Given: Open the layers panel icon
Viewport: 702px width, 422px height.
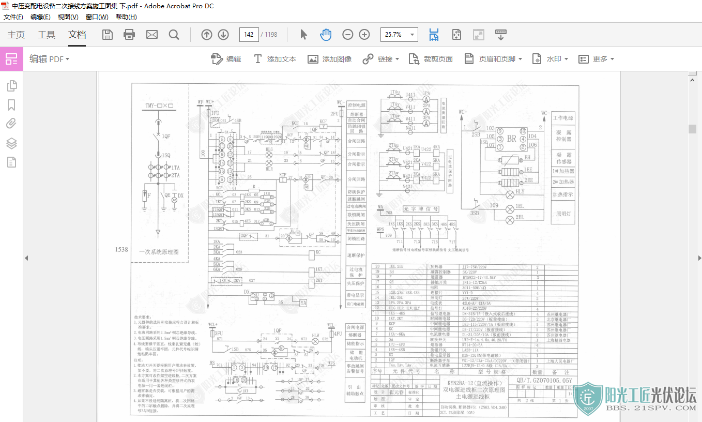Looking at the screenshot, I should (11, 143).
